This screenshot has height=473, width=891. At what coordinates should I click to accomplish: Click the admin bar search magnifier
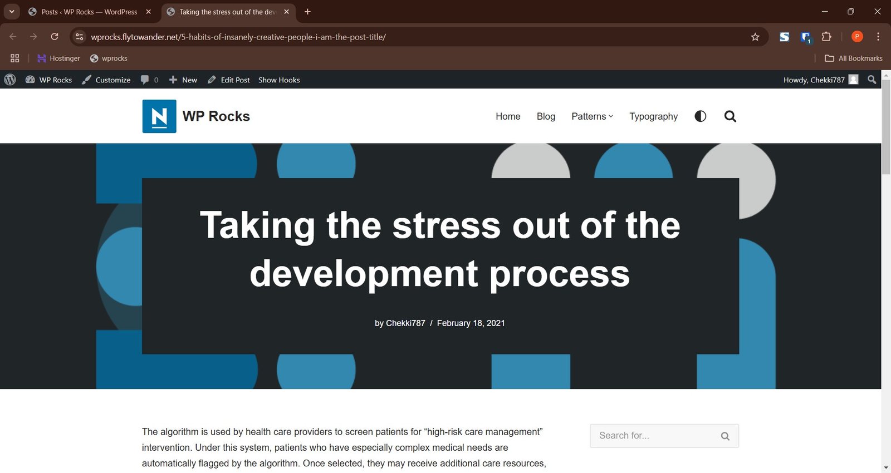click(872, 80)
